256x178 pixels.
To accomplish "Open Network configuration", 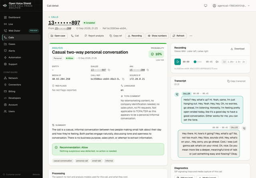I will [x=21, y=78].
